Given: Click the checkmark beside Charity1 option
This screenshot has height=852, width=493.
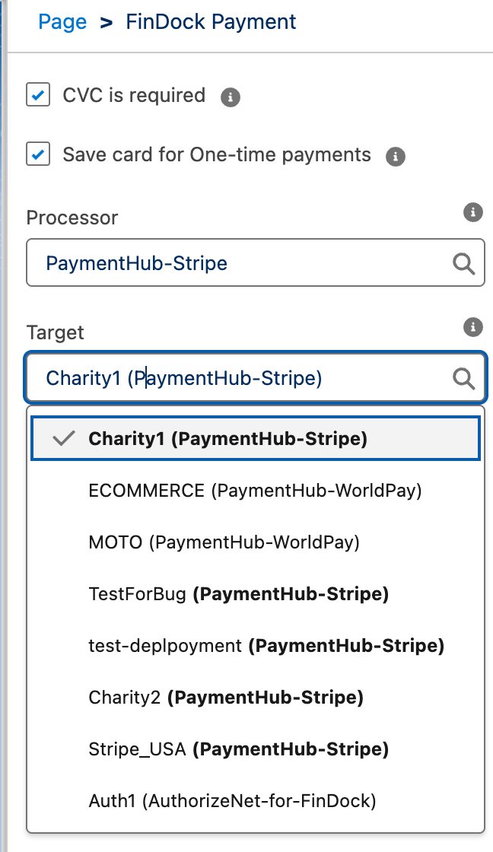Looking at the screenshot, I should (65, 439).
